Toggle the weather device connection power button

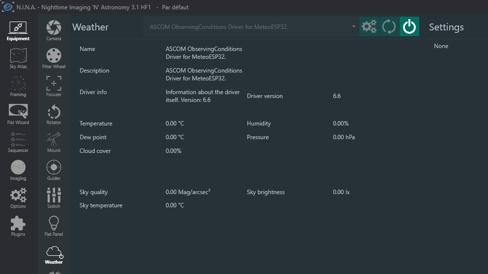[409, 27]
